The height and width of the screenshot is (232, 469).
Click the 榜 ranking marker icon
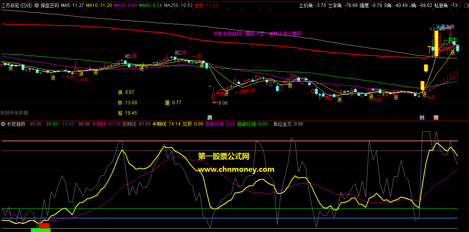[436, 117]
